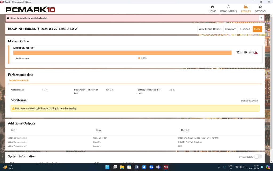Click the 12 h 19 min battery result
Viewport: 273px width, 171px height.
pos(245,53)
